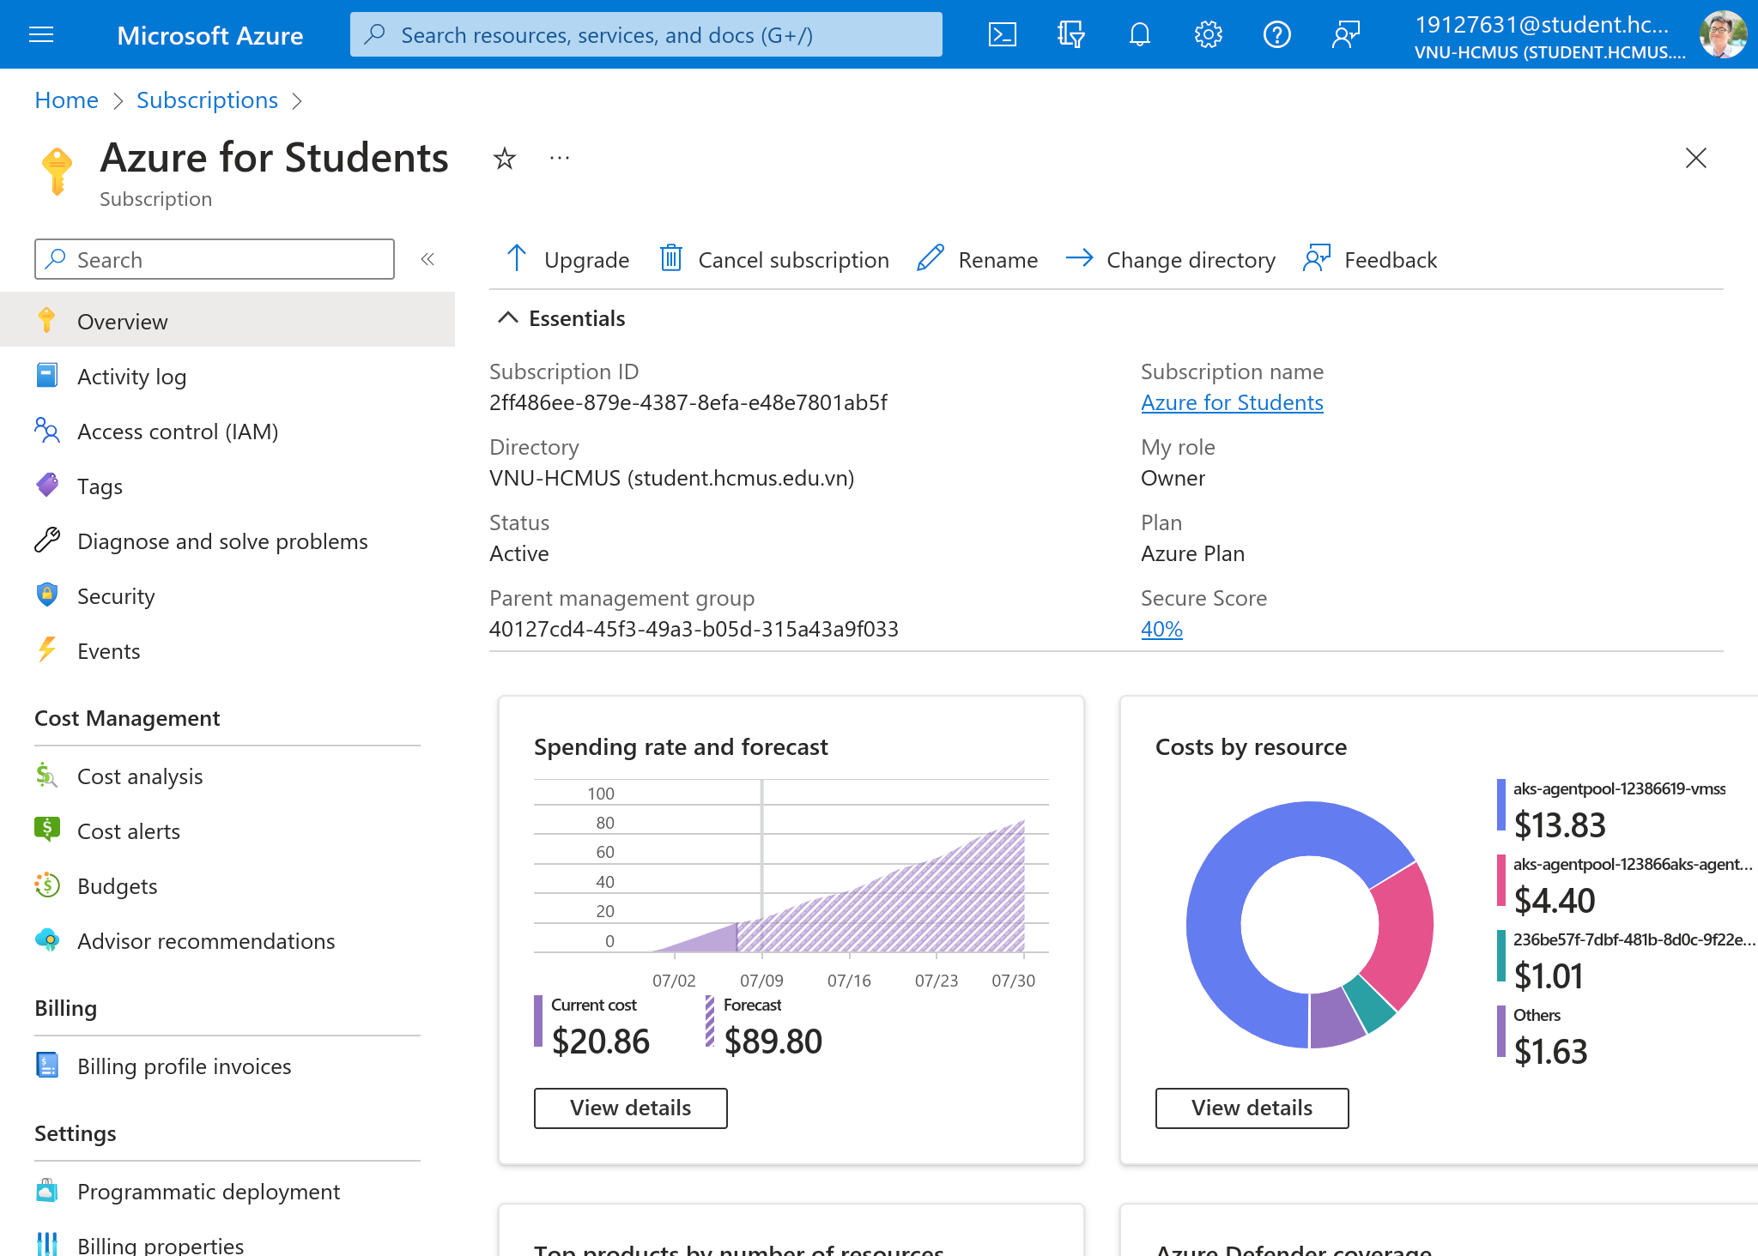Open Diagnose and solve problems
1758x1256 pixels.
point(227,540)
